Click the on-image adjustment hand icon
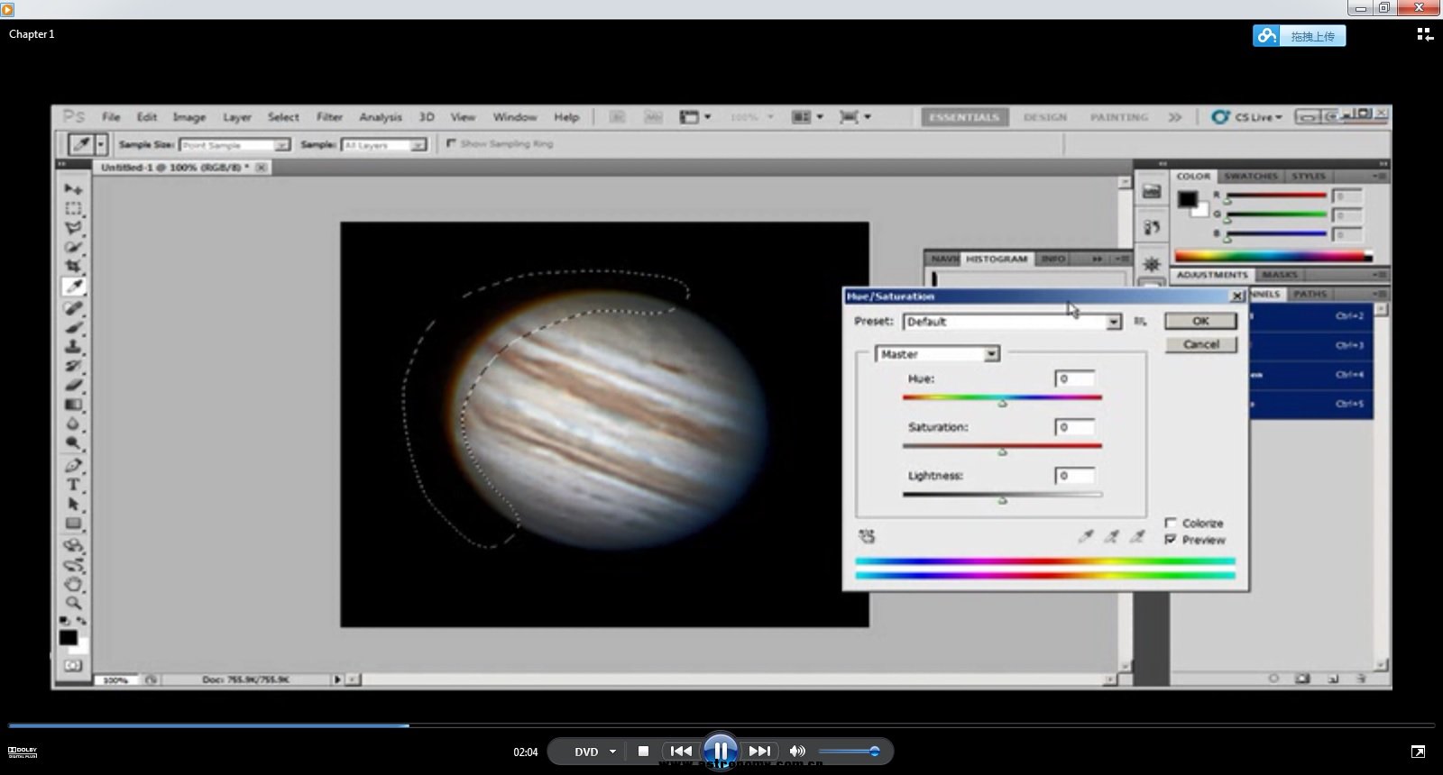The height and width of the screenshot is (775, 1443). pos(867,536)
